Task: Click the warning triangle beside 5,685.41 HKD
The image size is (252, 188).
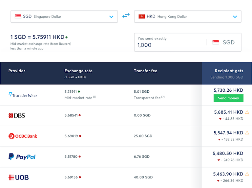Action: click(247, 112)
